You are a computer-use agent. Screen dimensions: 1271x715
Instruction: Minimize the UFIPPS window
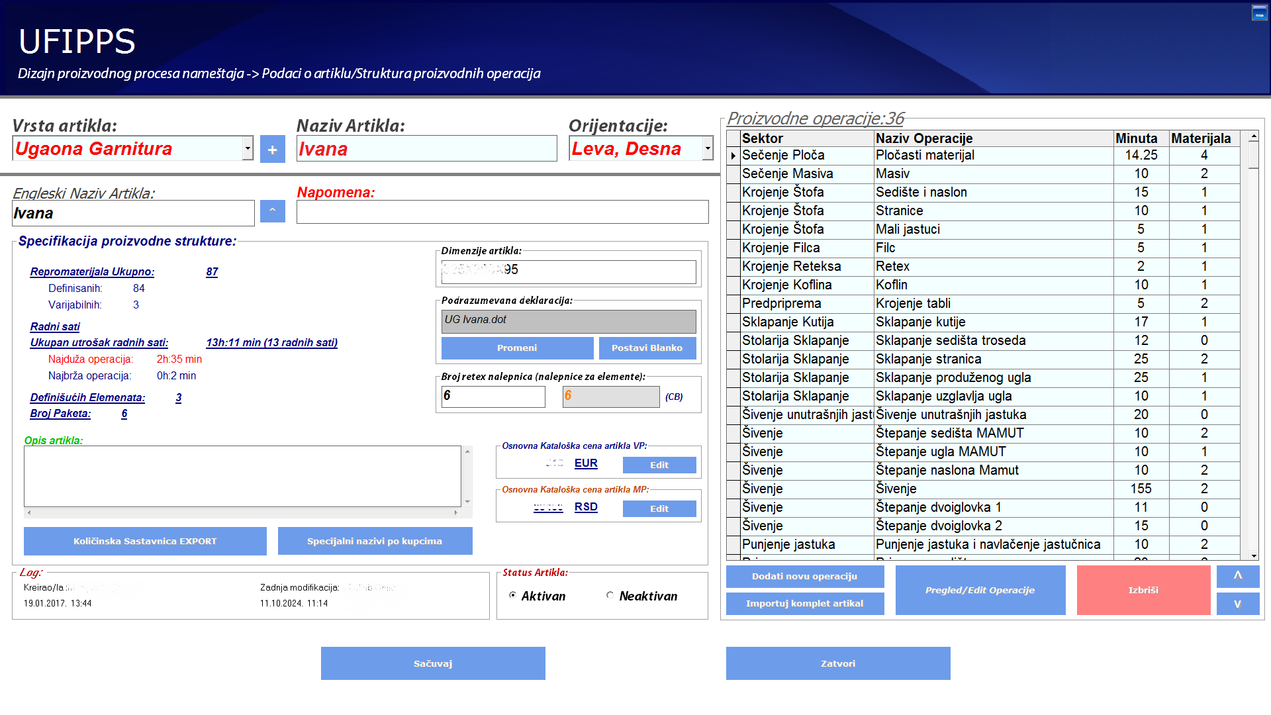[x=1259, y=13]
